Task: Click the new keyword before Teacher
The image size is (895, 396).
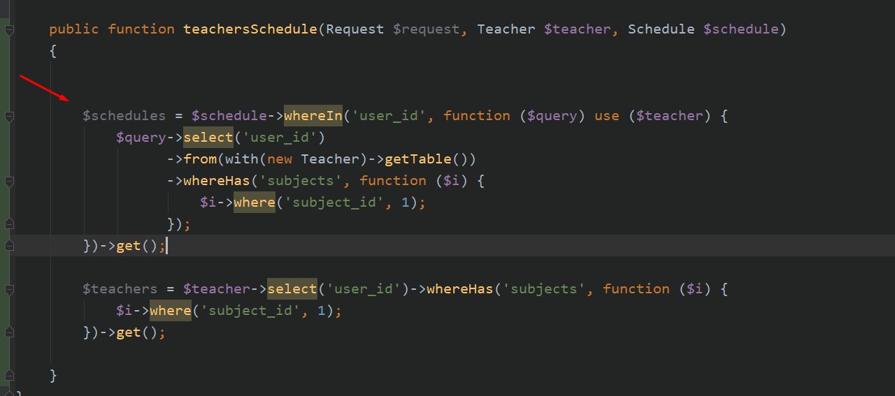Action: [280, 159]
